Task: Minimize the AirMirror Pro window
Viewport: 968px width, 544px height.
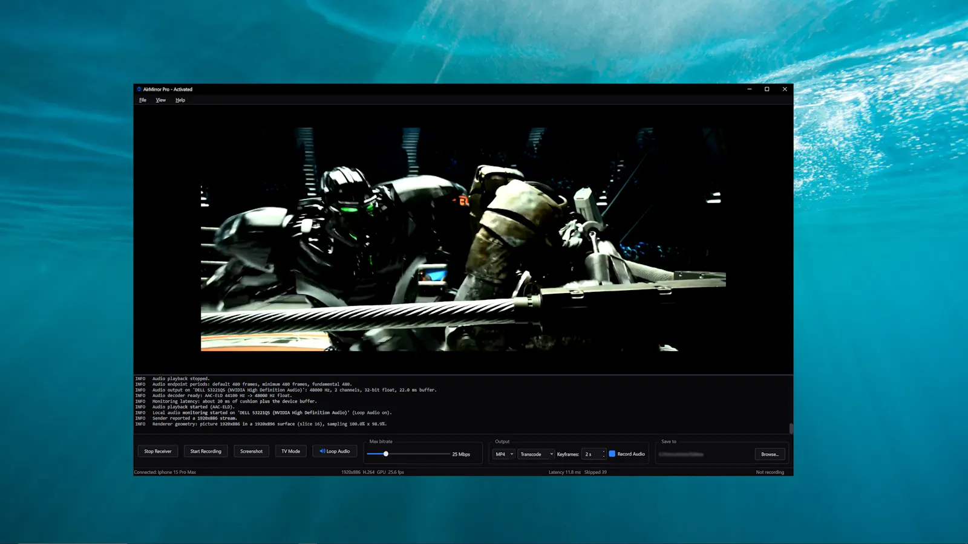Action: pyautogui.click(x=750, y=89)
